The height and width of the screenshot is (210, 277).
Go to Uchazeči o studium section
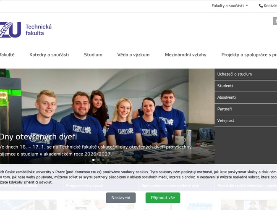pyautogui.click(x=234, y=74)
